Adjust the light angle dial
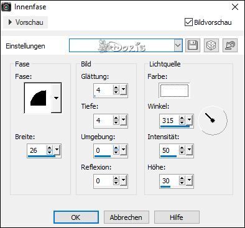The image size is (245, 228). 213,121
